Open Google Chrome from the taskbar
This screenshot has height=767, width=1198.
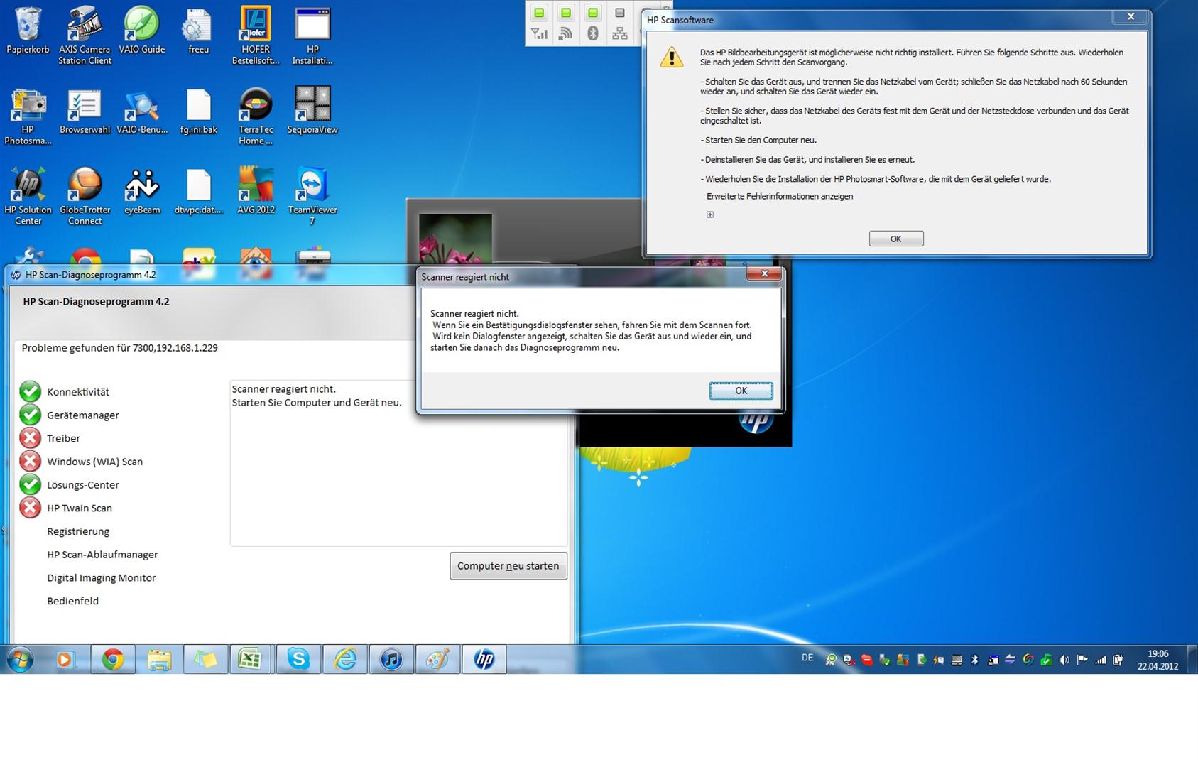113,660
